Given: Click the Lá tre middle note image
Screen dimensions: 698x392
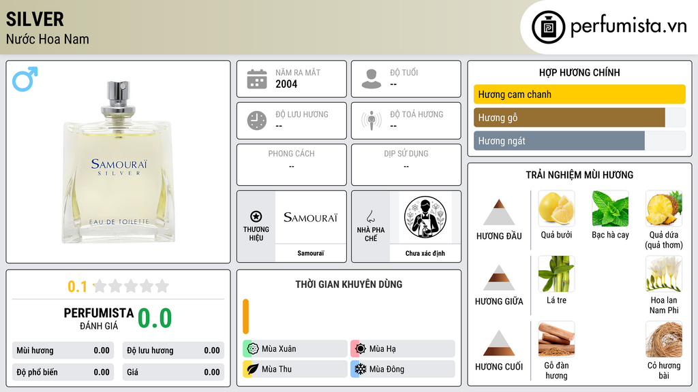Looking at the screenshot, I should [x=556, y=274].
